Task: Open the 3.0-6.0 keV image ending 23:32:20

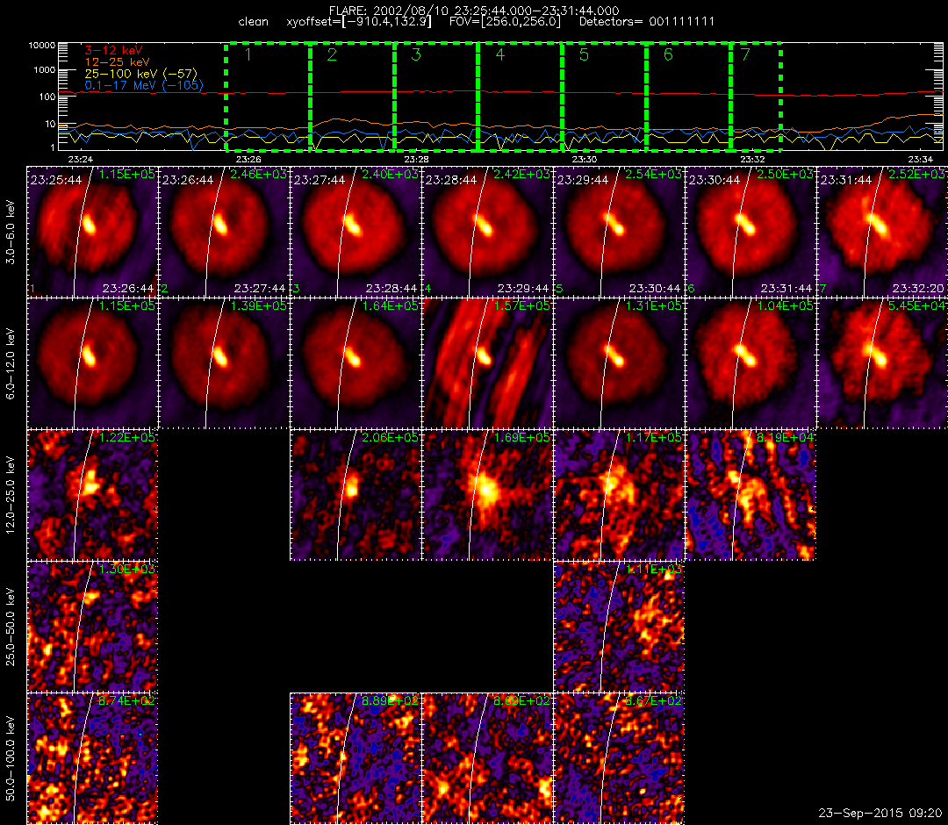Action: tap(882, 232)
